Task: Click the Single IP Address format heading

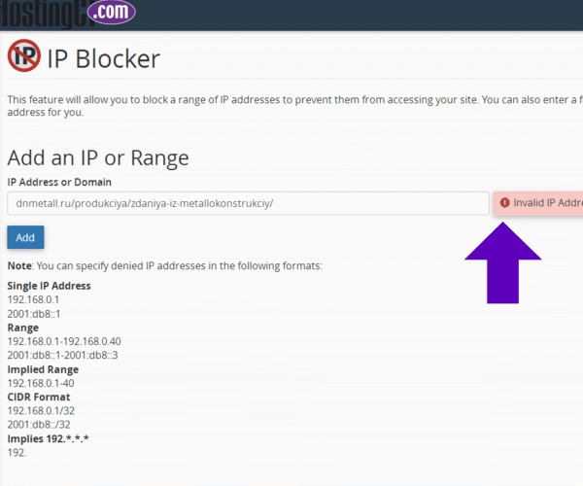Action: point(49,286)
